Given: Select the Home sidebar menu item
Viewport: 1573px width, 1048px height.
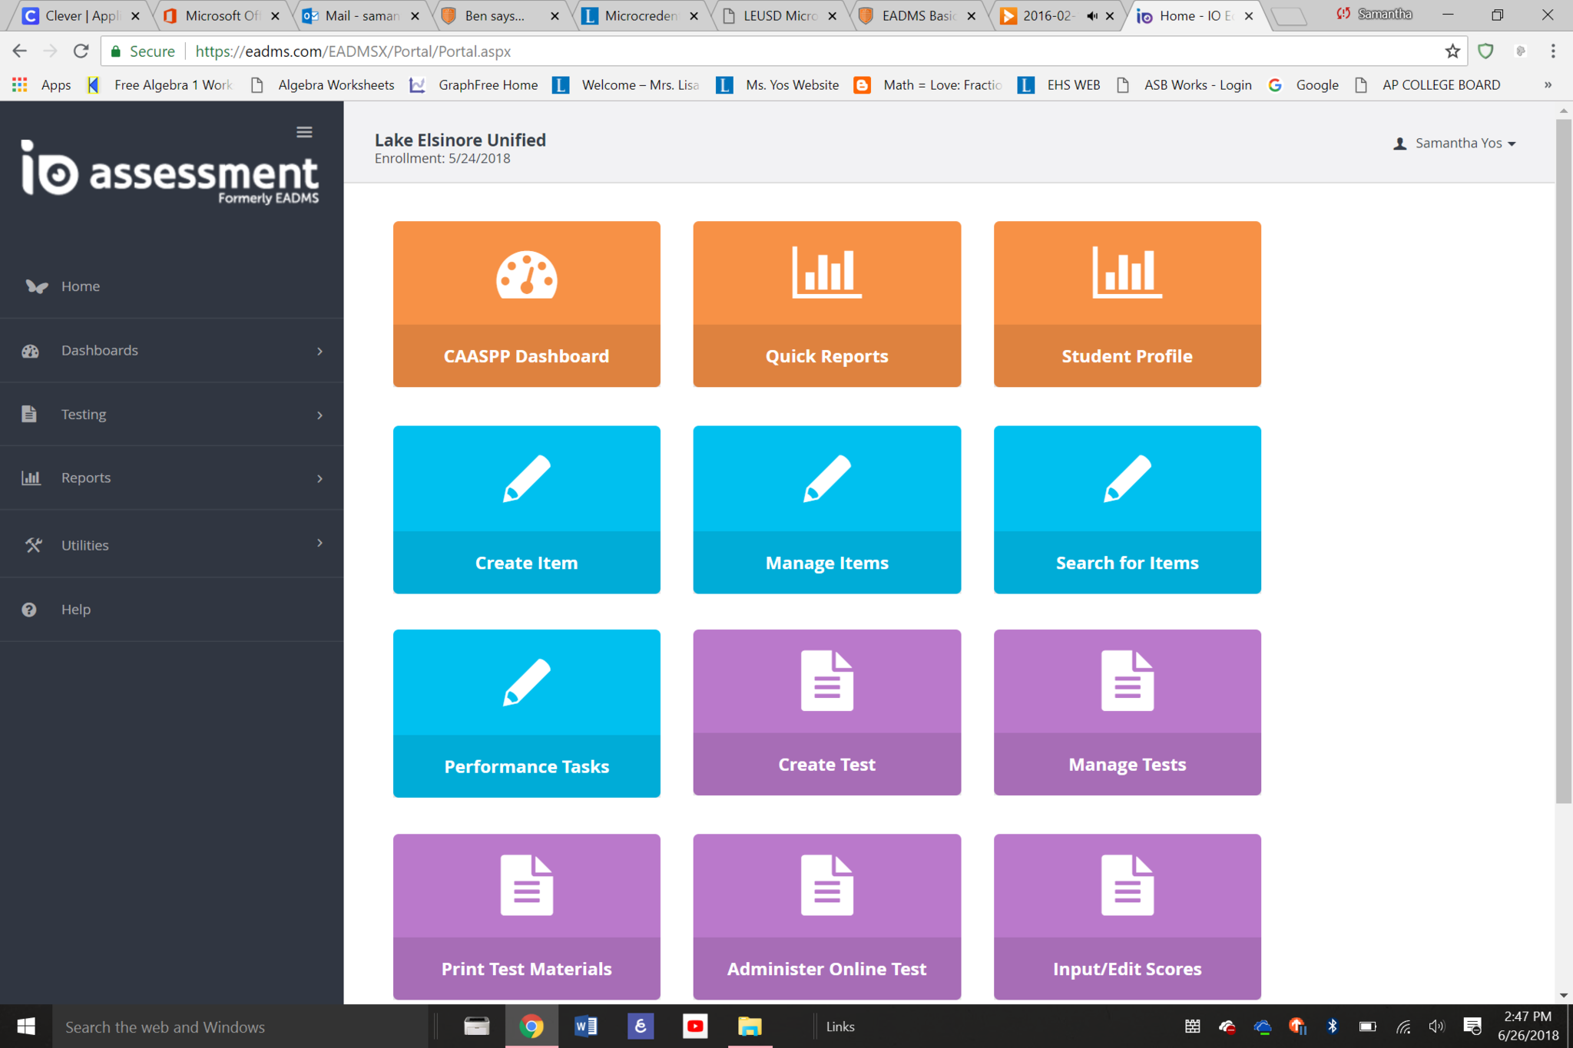Looking at the screenshot, I should click(x=80, y=286).
